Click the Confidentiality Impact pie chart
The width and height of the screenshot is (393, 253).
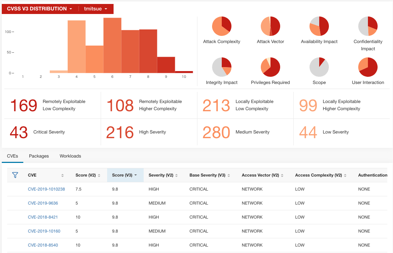(x=368, y=26)
